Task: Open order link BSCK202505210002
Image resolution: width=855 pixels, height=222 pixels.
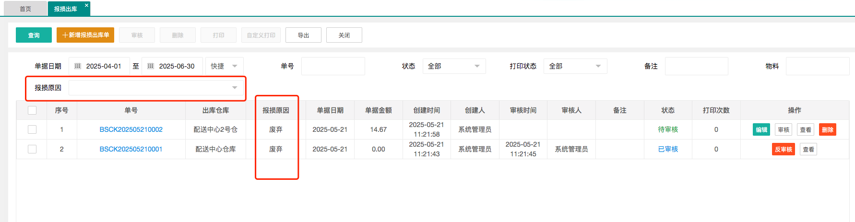Action: (131, 129)
